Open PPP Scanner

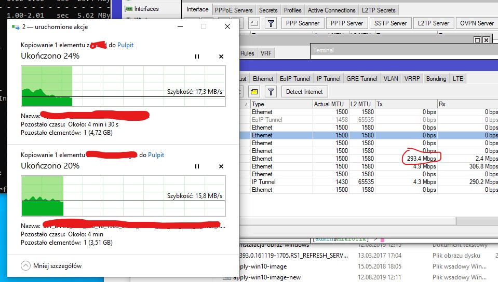(x=302, y=23)
